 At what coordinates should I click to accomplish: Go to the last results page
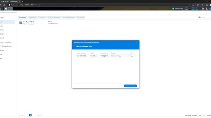[41, 115]
